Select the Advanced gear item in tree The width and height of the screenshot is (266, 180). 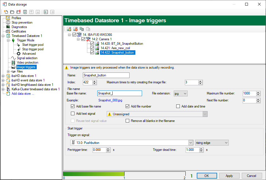click(29, 54)
